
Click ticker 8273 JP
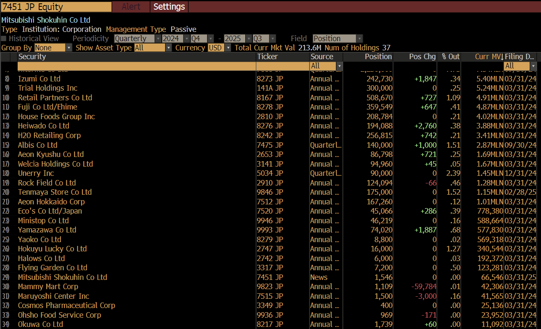click(x=270, y=79)
